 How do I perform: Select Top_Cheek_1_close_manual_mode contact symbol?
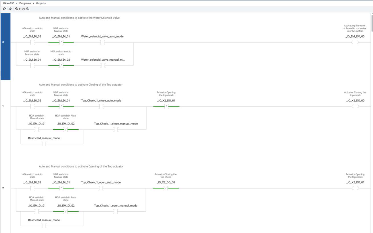click(116, 130)
